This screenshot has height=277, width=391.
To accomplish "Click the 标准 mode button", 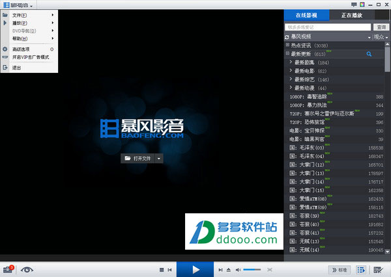I will (340, 270).
